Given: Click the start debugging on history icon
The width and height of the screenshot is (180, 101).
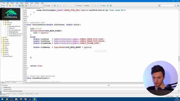Looking at the screenshot, I should click(x=55, y=6).
